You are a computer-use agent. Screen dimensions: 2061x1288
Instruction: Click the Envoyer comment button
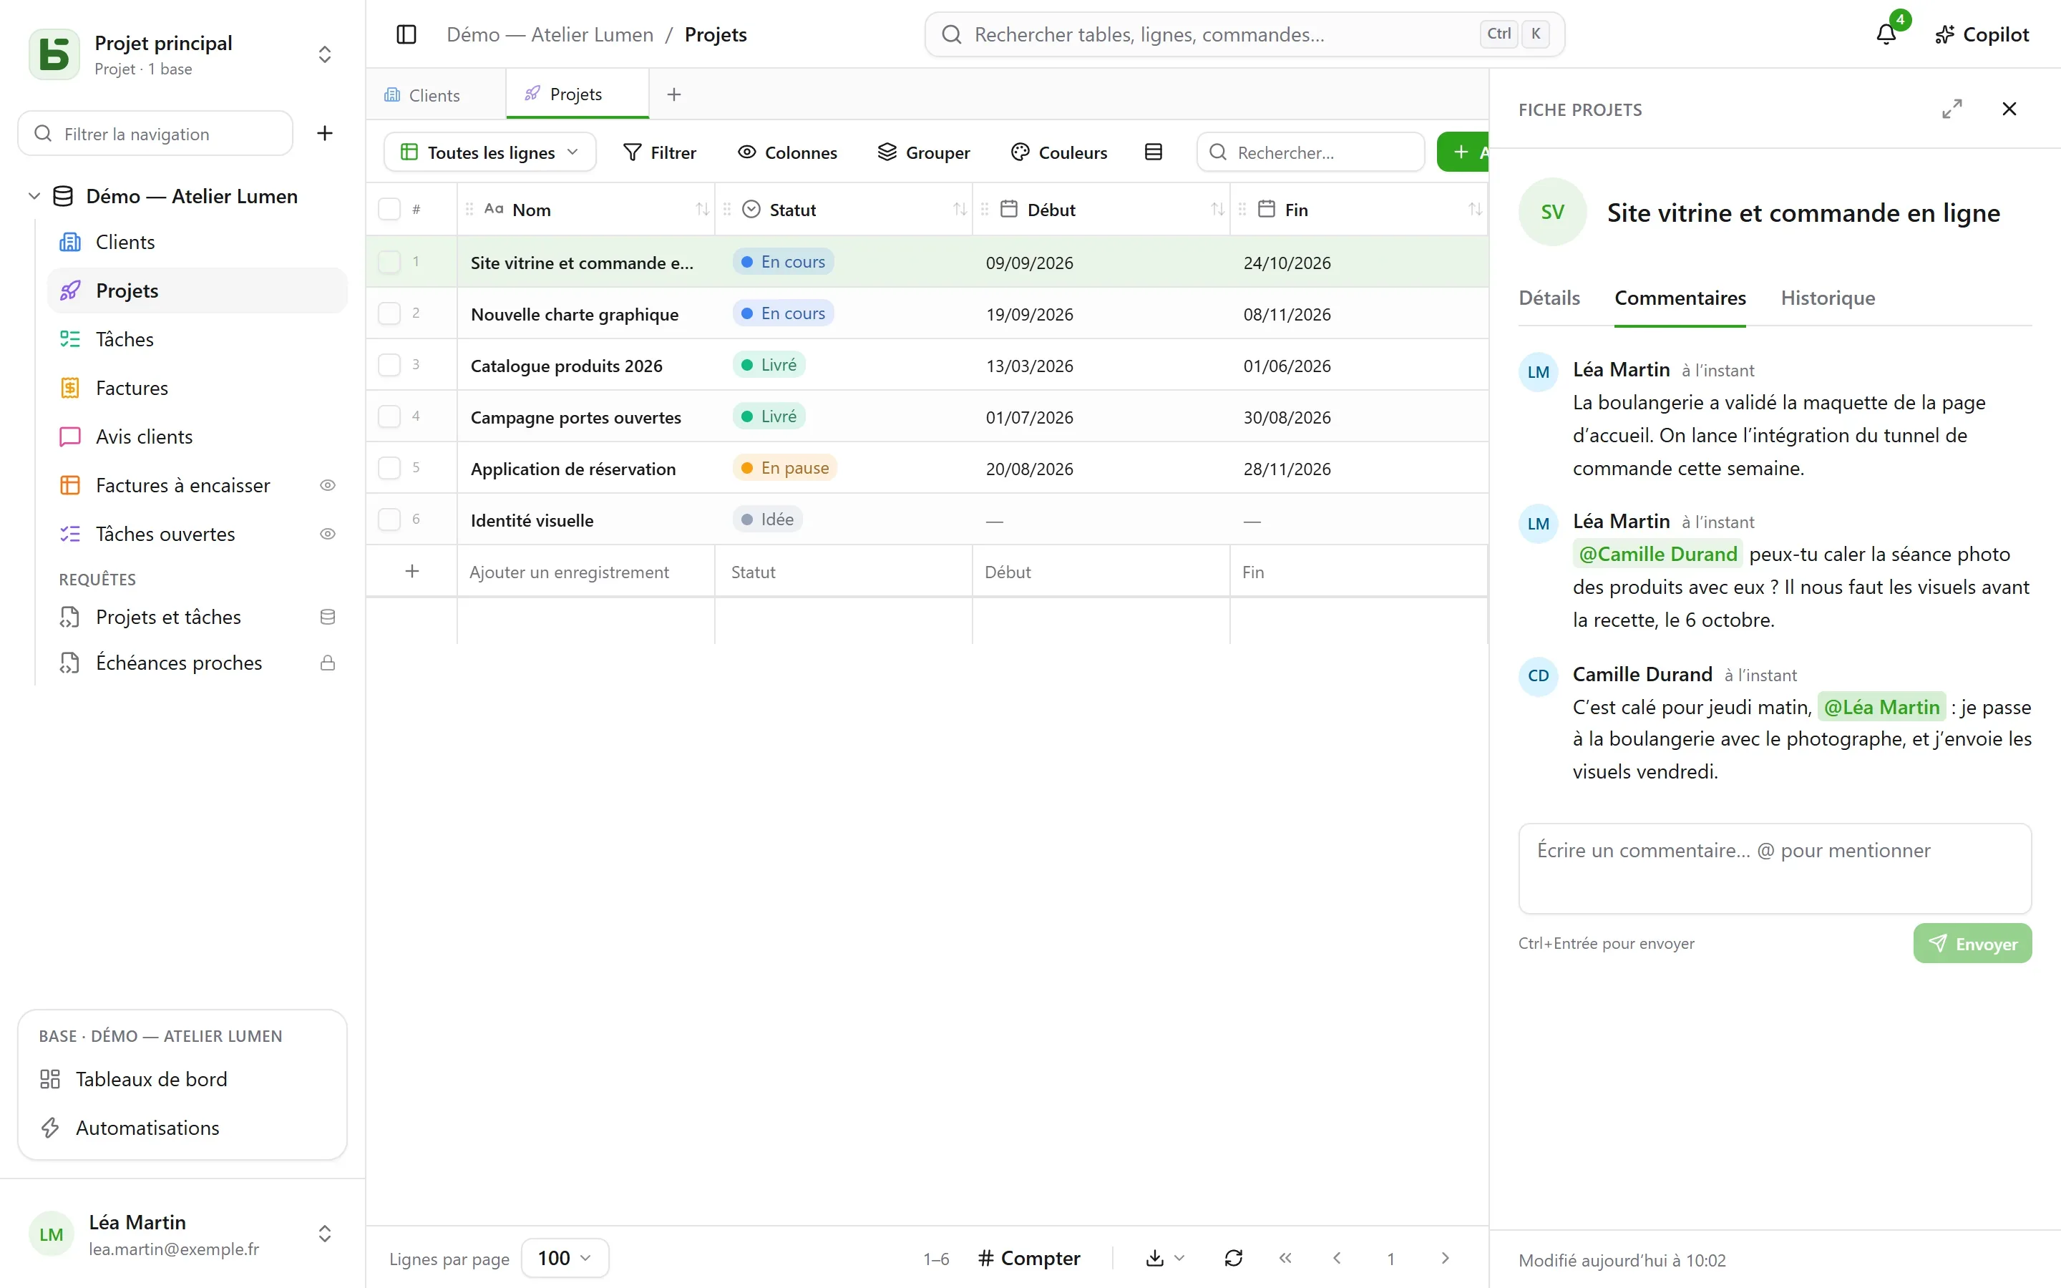[x=1972, y=943]
